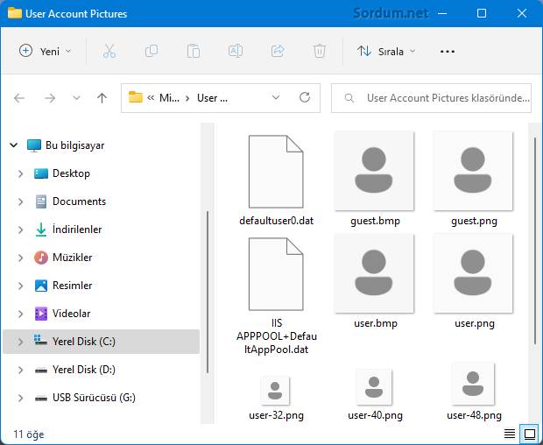Open the Yeni new item dropdown
The image size is (543, 445).
(45, 52)
